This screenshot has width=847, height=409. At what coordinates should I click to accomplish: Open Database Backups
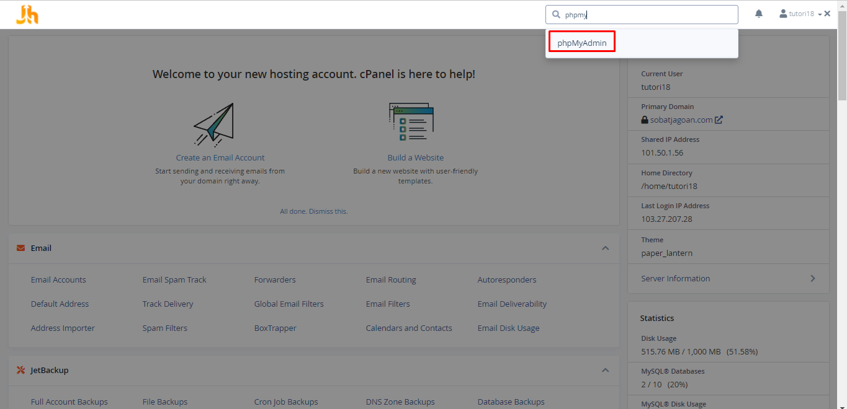[x=511, y=402]
